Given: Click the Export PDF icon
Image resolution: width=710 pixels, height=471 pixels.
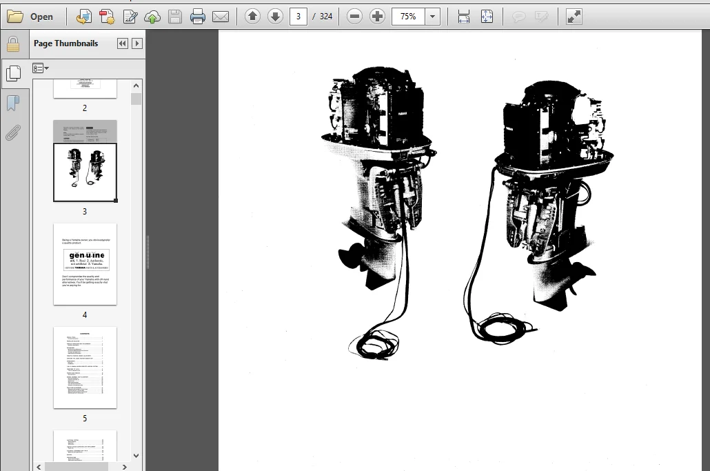Looking at the screenshot, I should click(x=84, y=17).
